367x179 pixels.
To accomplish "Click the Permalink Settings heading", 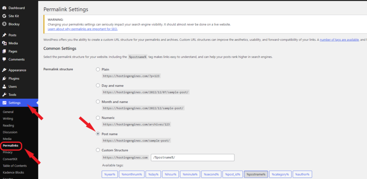I will (x=66, y=9).
